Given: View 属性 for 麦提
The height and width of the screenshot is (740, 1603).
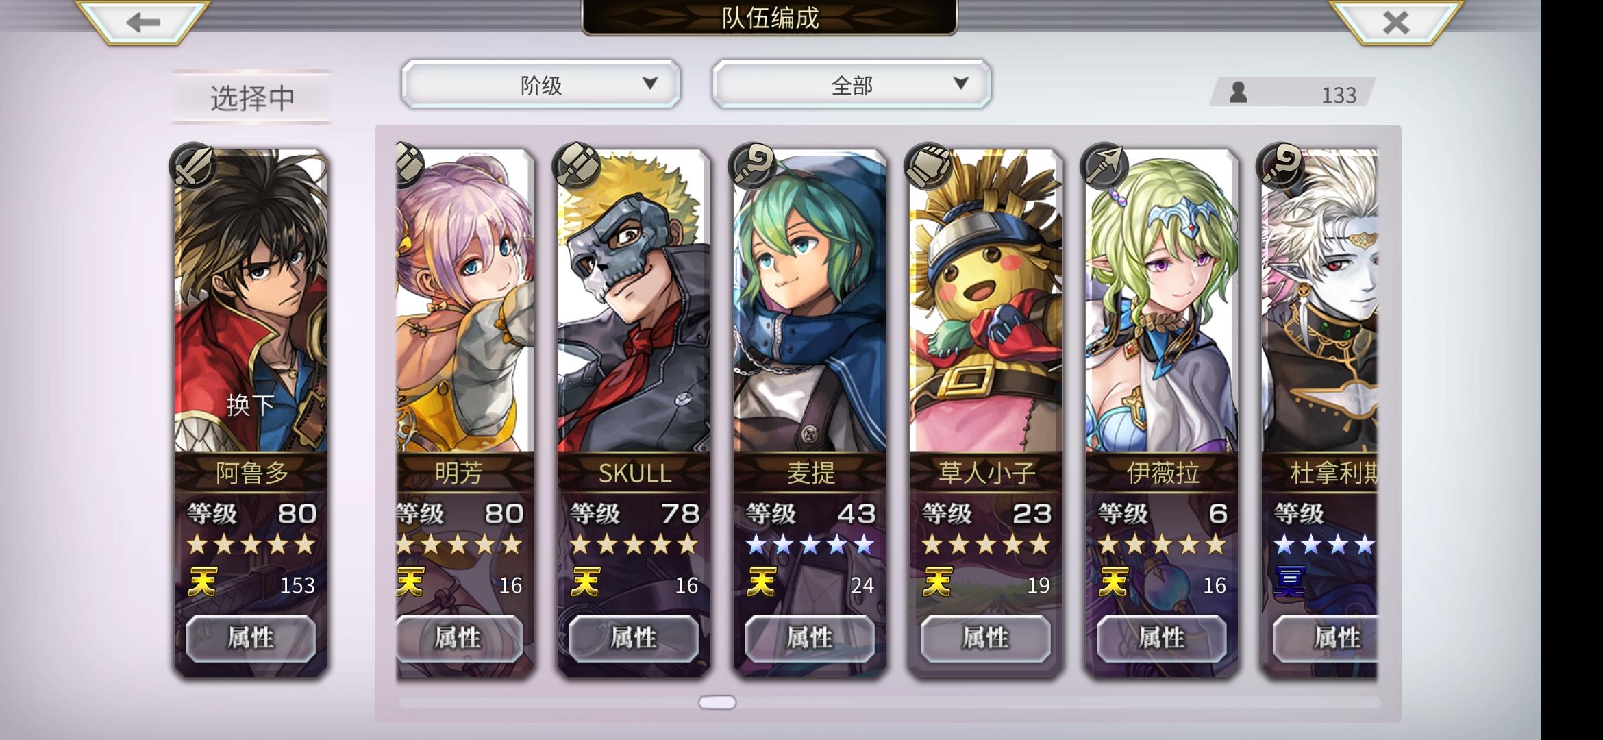Looking at the screenshot, I should click(810, 638).
